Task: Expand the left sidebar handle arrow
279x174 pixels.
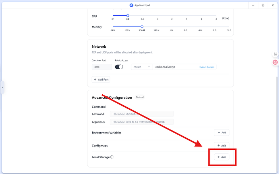Action: (x=2, y=87)
